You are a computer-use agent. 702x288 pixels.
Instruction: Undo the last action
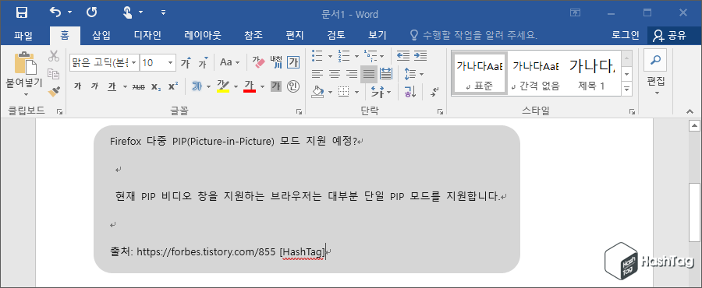click(x=55, y=12)
